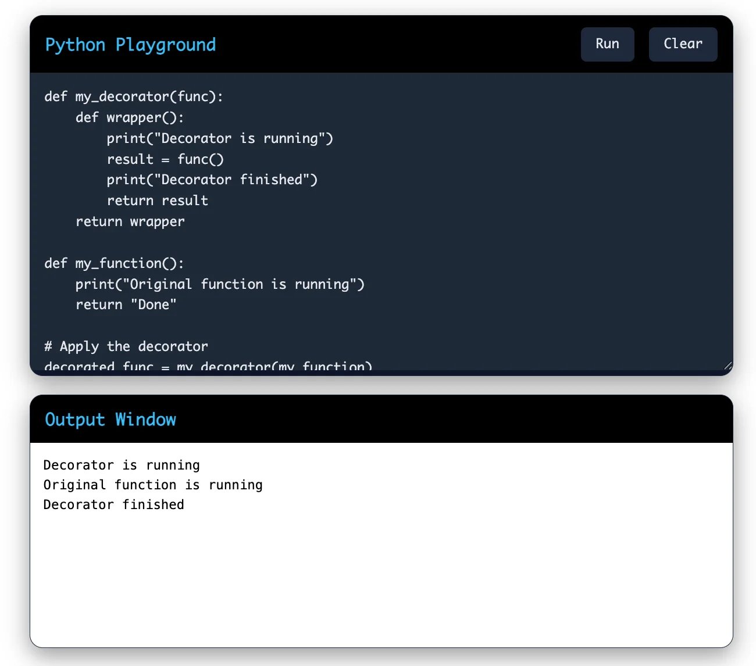Viewport: 756px width, 666px height.
Task: Click the 'print("Decorator is running")' code line
Action: 220,138
